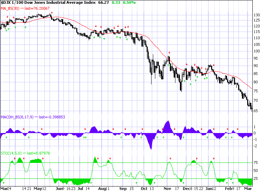Click the Oct 13 date label on the time axis

click(x=148, y=189)
